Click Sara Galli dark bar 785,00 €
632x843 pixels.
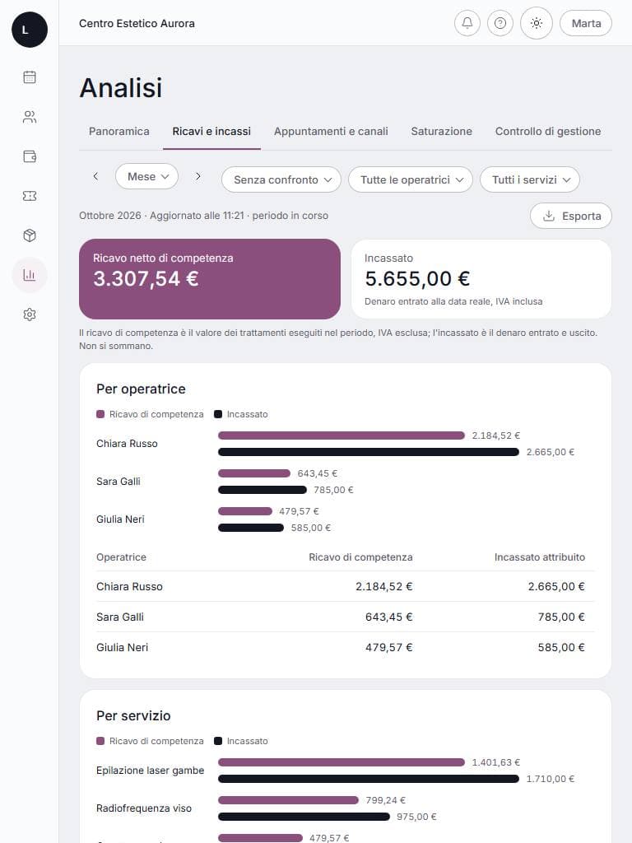coord(263,490)
